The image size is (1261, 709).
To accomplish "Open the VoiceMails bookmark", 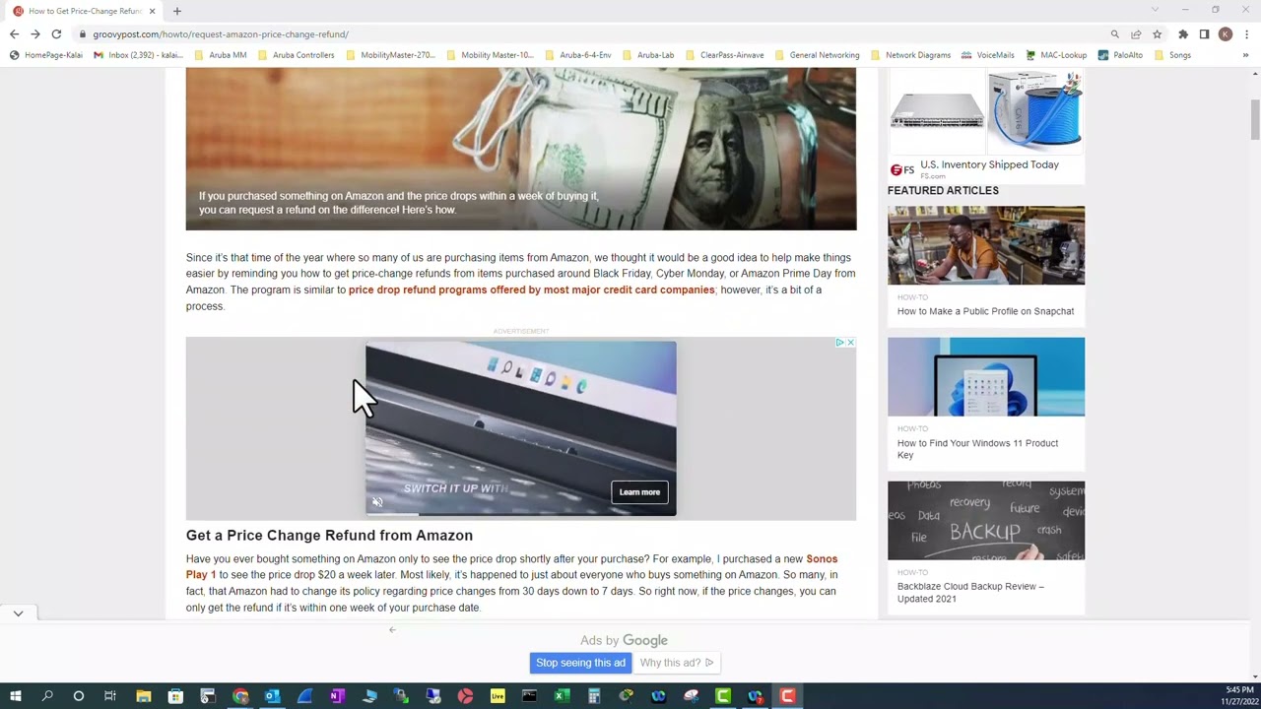I will point(988,55).
